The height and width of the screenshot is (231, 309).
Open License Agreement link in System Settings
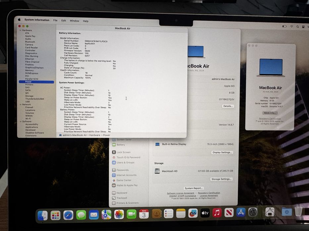[209, 196]
